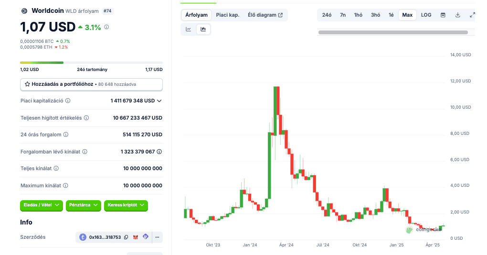Open the calendar date range picker
Screen dimensions: 487x255
(x=443, y=15)
